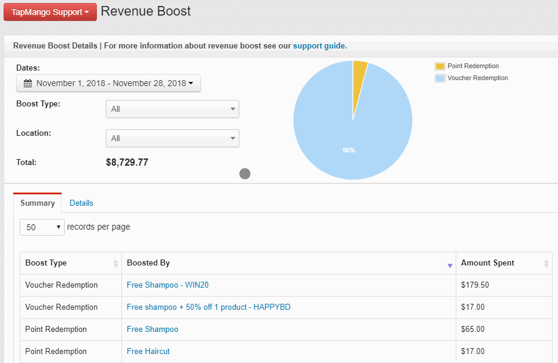The width and height of the screenshot is (558, 363).
Task: Click the yellow Point Redemption legend swatch
Action: pyautogui.click(x=439, y=66)
